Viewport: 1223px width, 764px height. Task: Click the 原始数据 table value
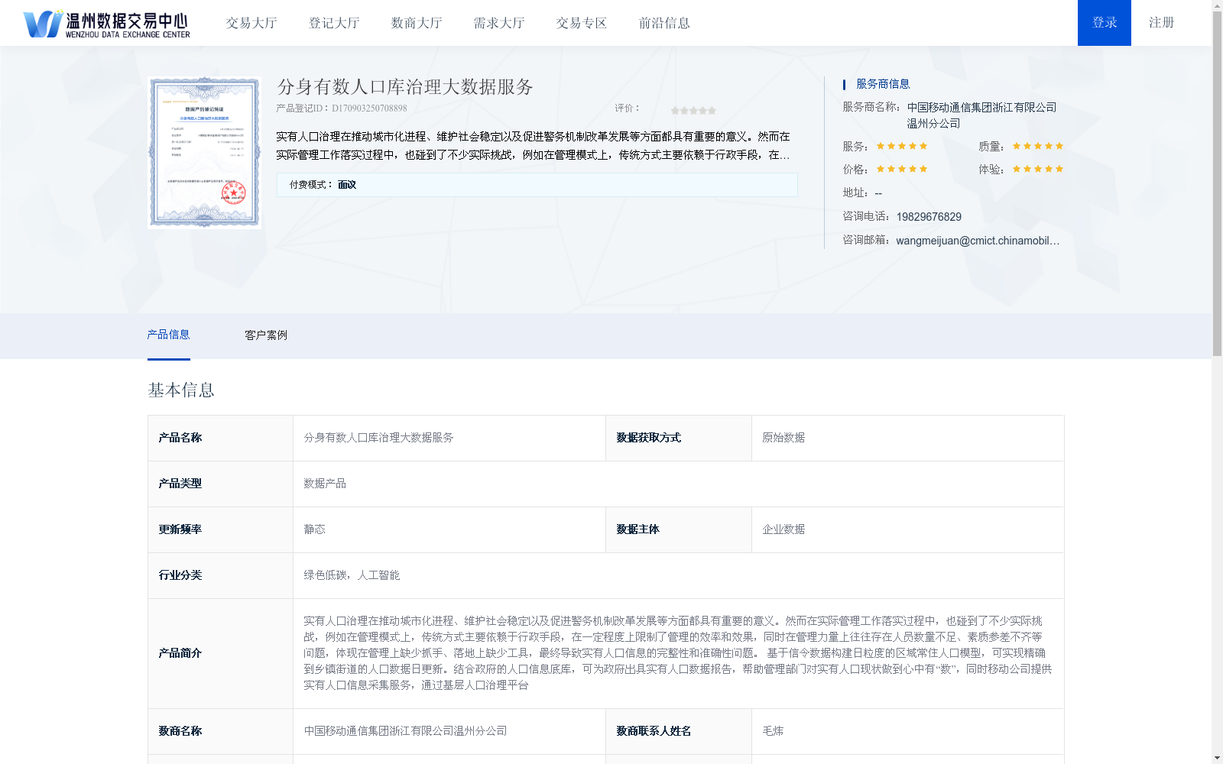pyautogui.click(x=783, y=438)
